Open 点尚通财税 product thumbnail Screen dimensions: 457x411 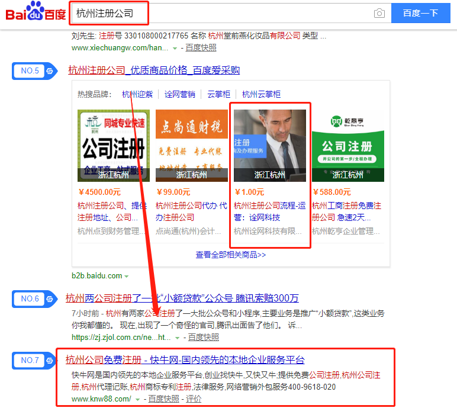192,146
